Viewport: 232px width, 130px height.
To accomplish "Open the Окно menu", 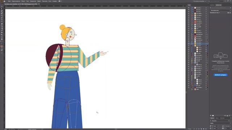I will [50, 1].
